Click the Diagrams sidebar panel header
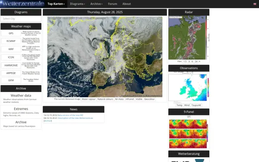259x162 pixels. 21,12
